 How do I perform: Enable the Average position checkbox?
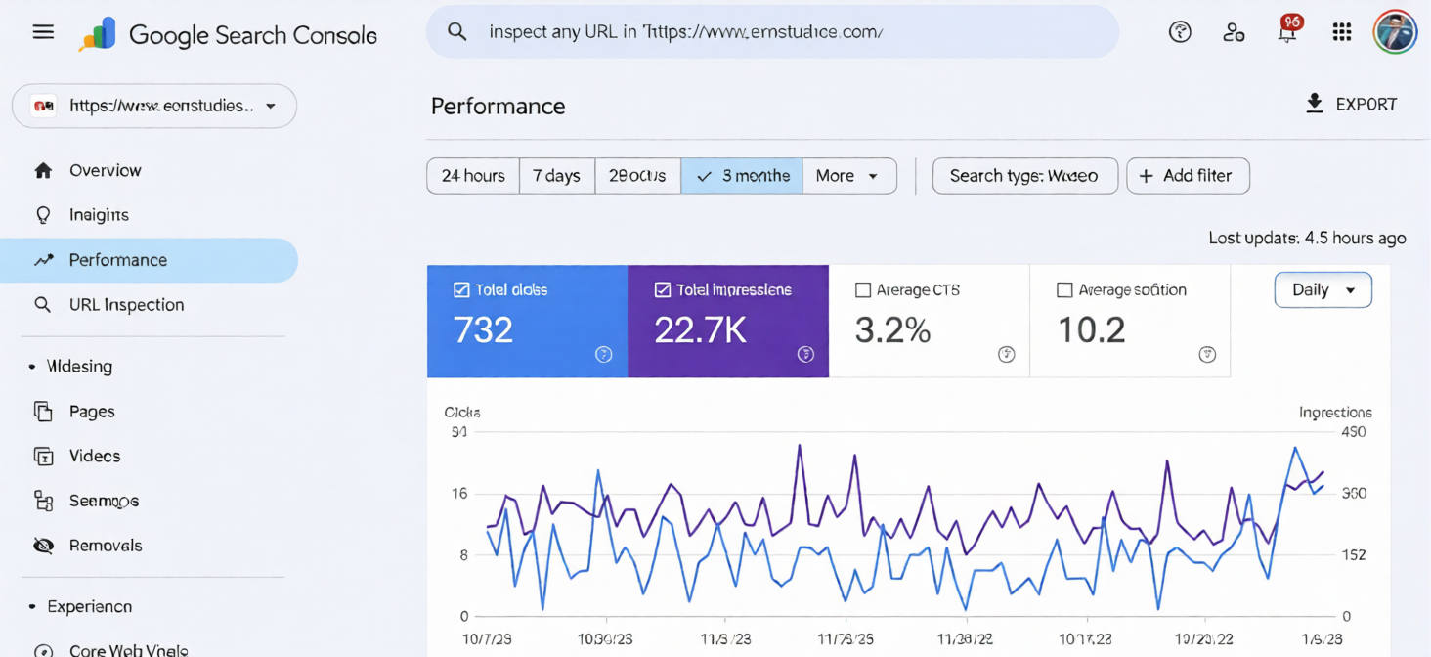click(1064, 290)
